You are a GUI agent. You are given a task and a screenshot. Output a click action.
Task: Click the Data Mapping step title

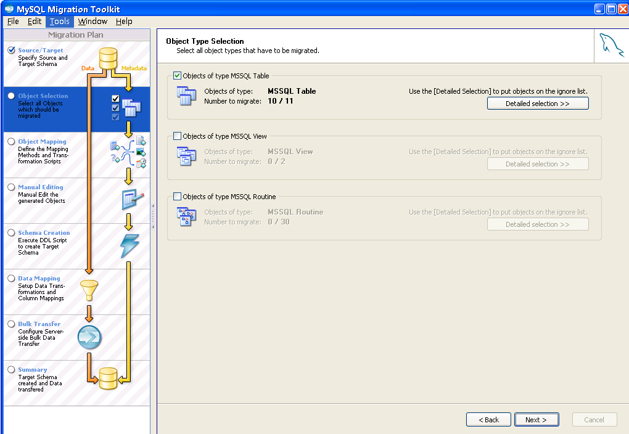pos(39,279)
